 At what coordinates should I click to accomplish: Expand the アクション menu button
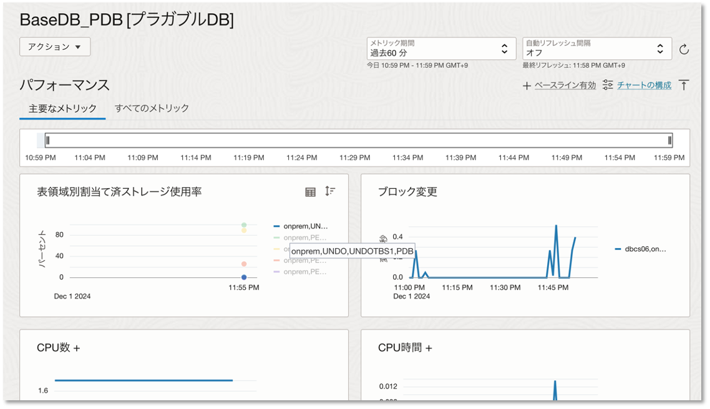(55, 47)
